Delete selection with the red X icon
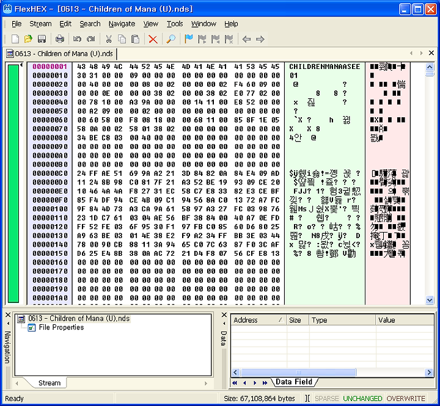The width and height of the screenshot is (440, 406). (x=153, y=39)
